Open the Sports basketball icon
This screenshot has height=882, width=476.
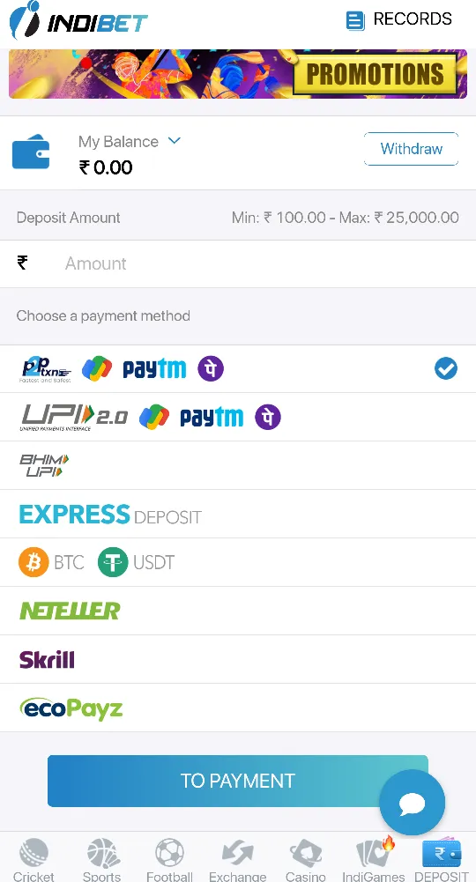(x=102, y=853)
